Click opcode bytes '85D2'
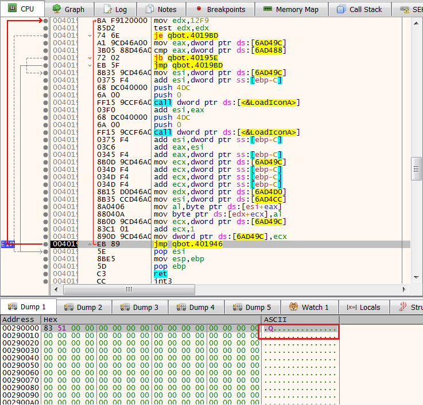The height and width of the screenshot is (405, 423). point(106,28)
